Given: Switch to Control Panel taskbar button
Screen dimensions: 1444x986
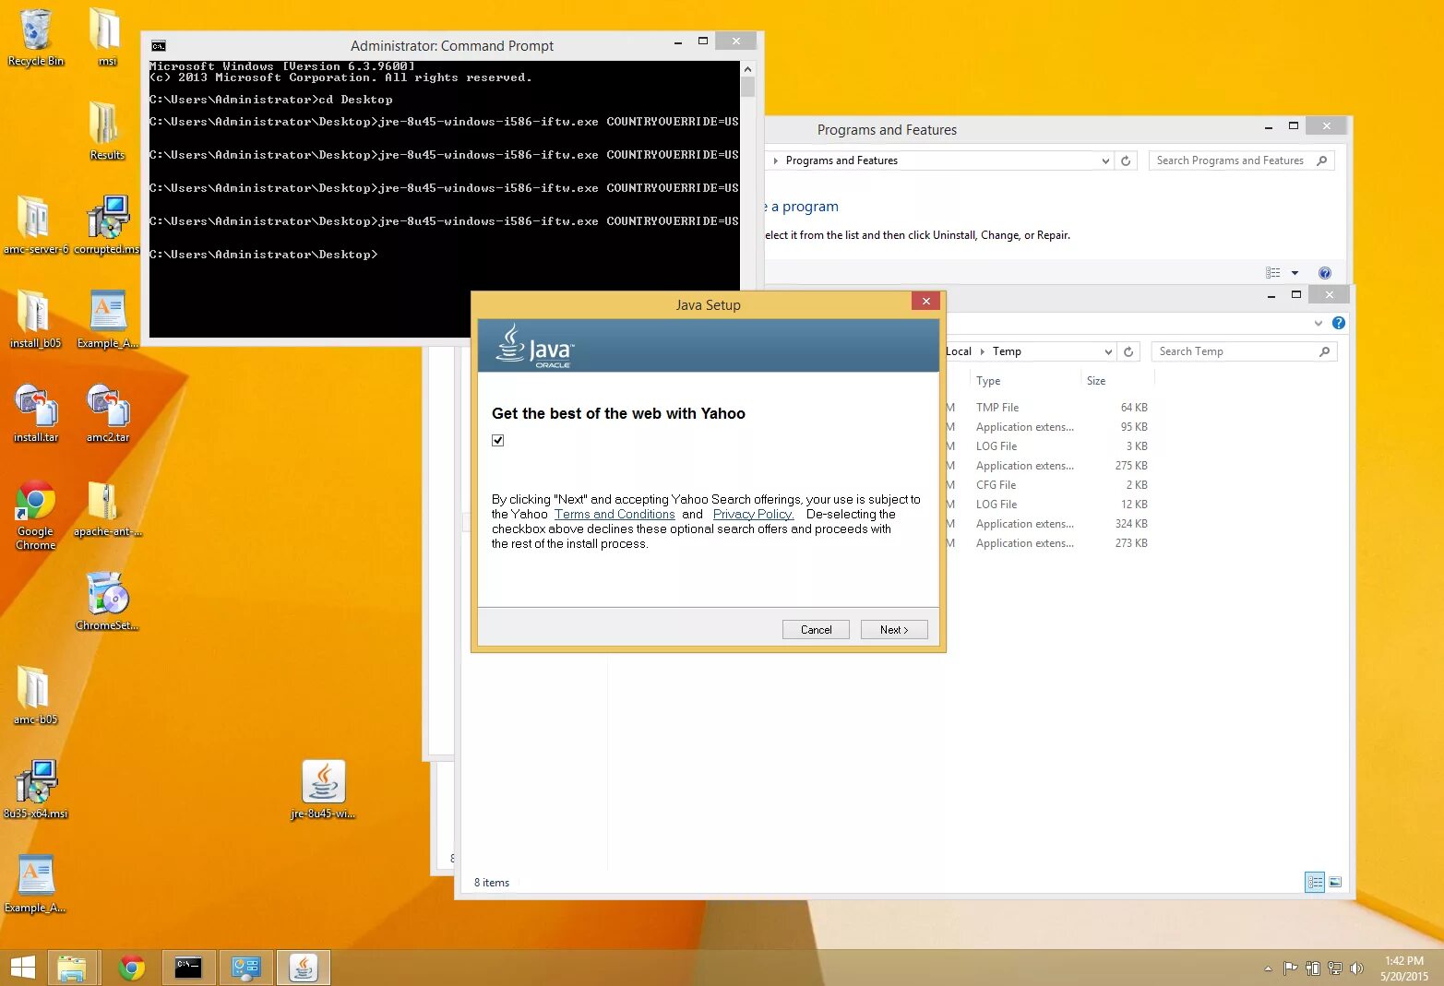Looking at the screenshot, I should click(246, 968).
